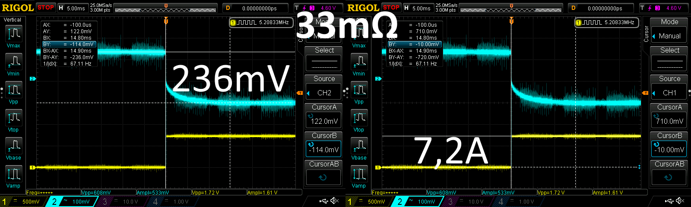Open H 5.00ms timebase in left scope

coord(72,8)
